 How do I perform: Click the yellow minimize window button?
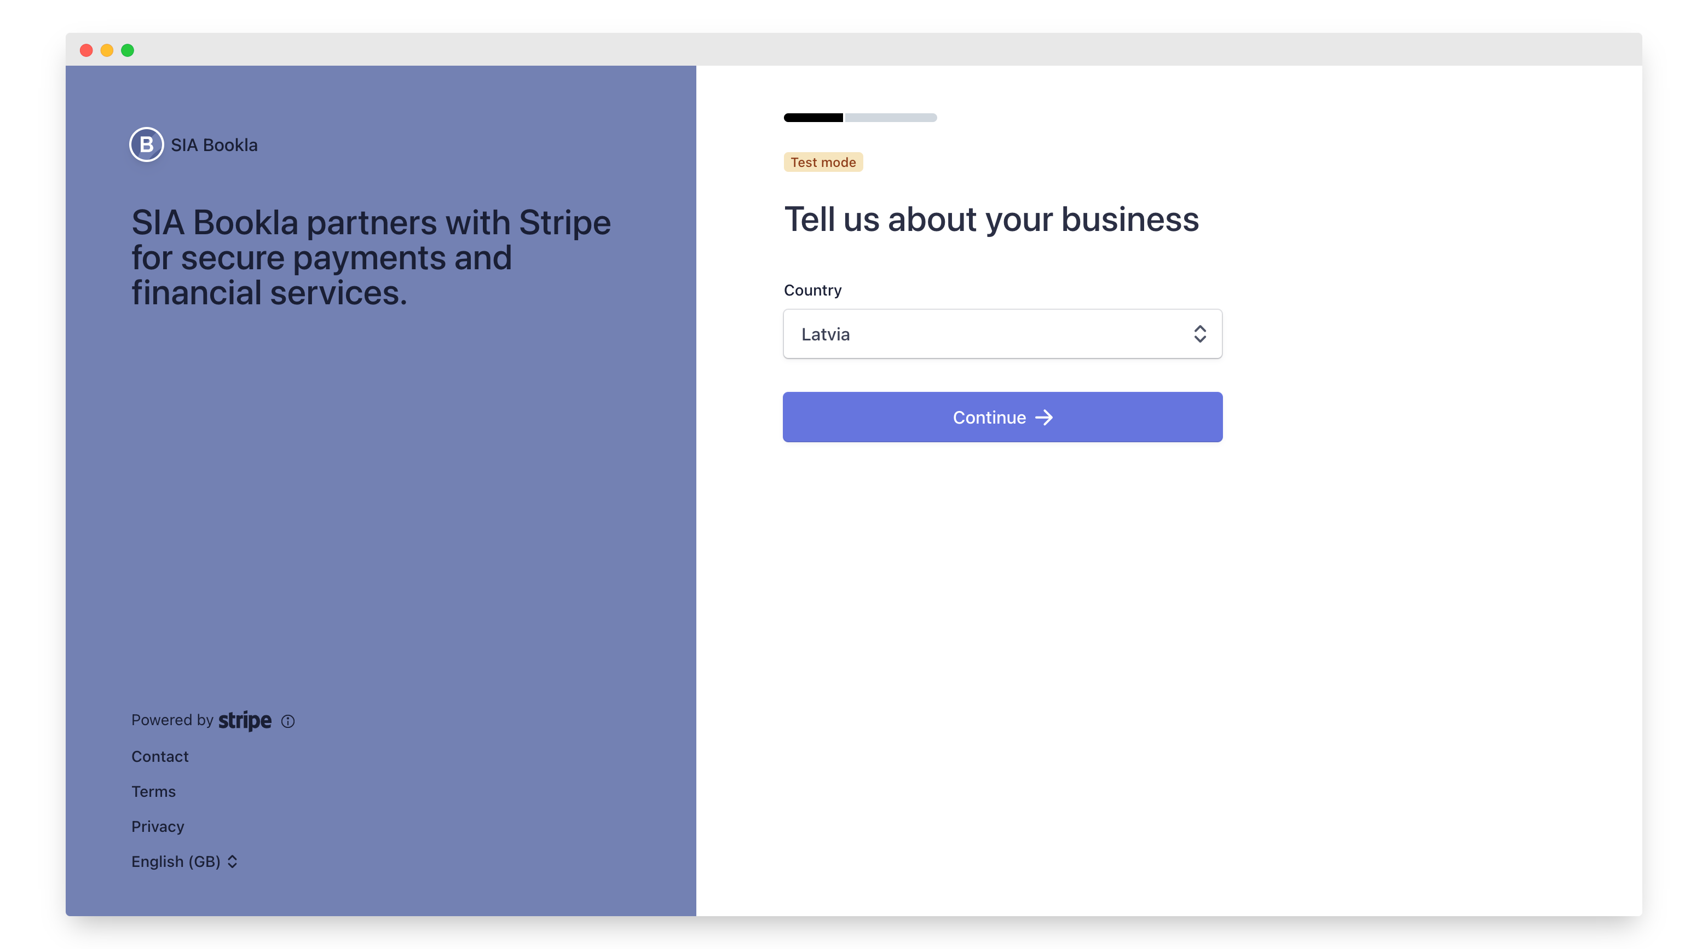tap(107, 50)
